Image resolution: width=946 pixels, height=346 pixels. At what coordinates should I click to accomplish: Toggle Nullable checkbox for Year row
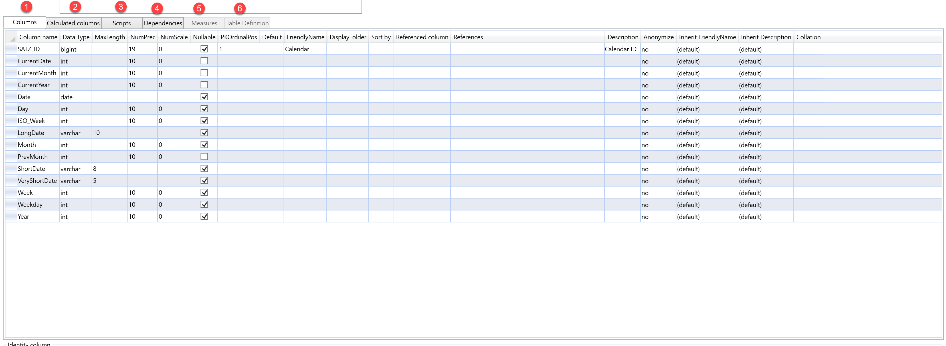pos(204,217)
